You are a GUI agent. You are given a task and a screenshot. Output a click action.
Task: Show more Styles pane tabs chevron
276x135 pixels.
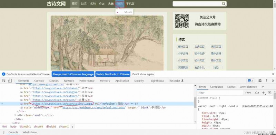tap(263, 87)
